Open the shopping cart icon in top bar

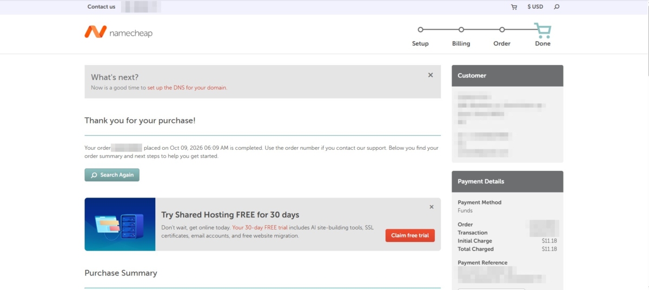click(x=514, y=7)
